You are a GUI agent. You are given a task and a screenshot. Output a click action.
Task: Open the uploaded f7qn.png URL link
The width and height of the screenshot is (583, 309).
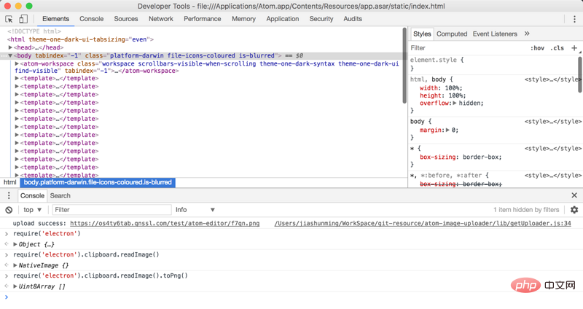[x=165, y=224]
